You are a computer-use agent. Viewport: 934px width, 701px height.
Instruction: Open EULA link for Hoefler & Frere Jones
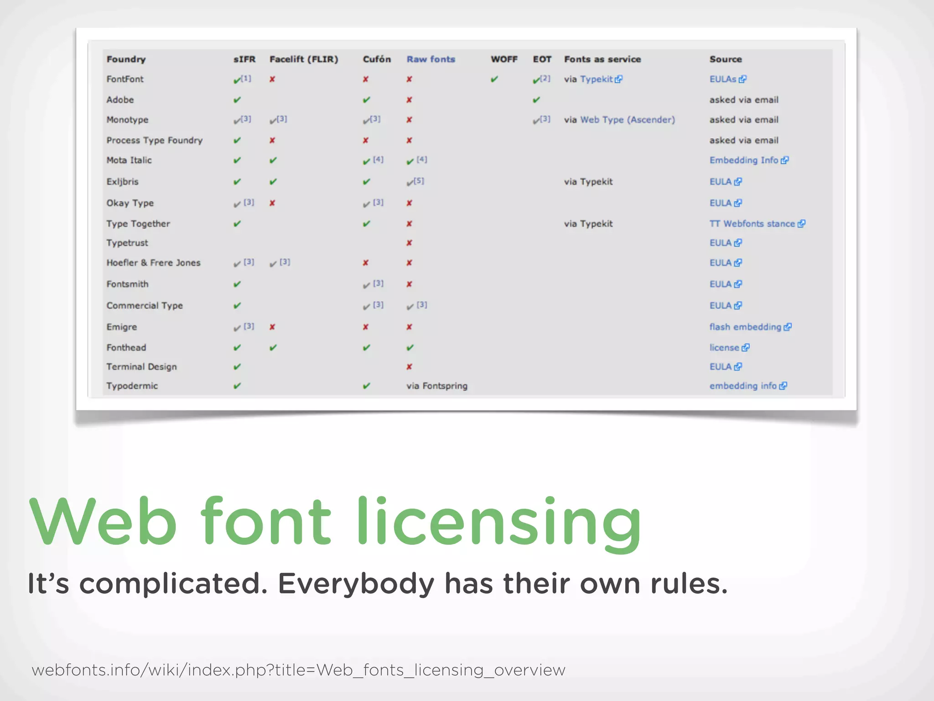click(721, 263)
